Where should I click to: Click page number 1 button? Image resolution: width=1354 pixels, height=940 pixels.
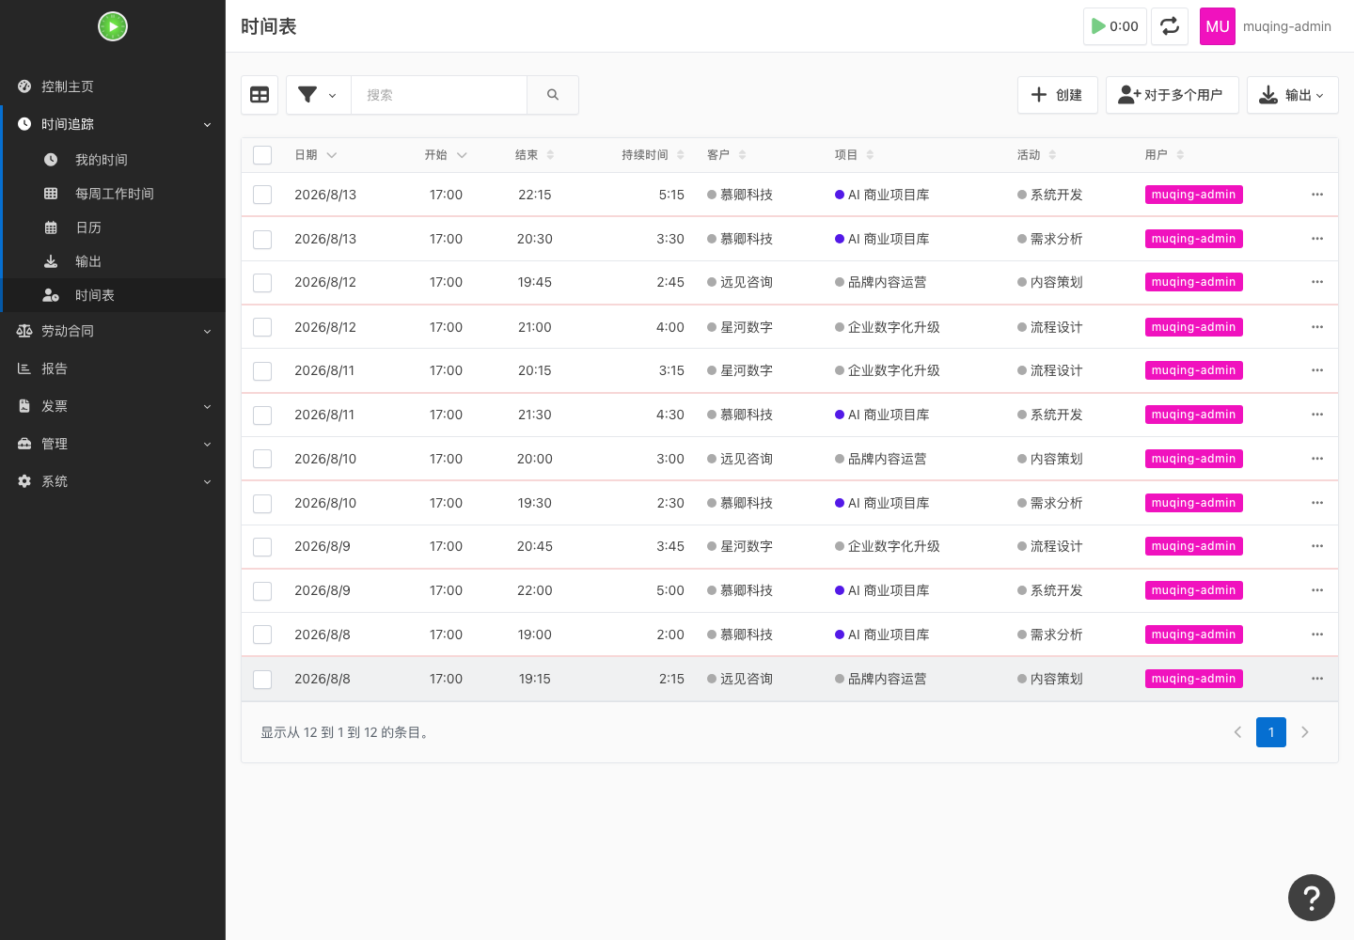[x=1271, y=732]
